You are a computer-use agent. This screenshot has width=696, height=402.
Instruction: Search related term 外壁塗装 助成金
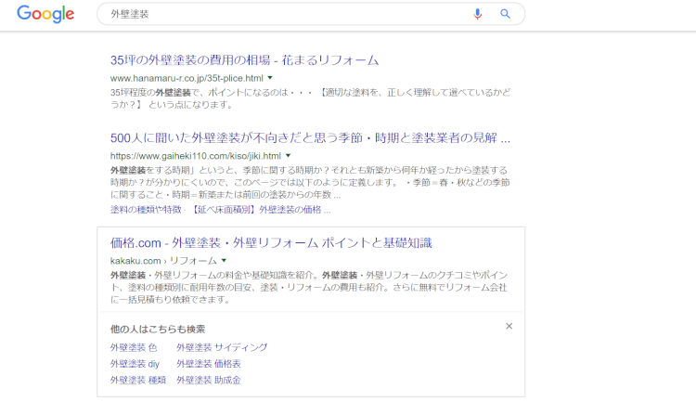(209, 381)
